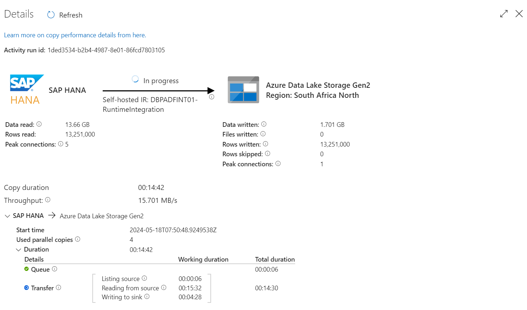Click the SAP HANA logo
The image size is (527, 310).
[27, 89]
